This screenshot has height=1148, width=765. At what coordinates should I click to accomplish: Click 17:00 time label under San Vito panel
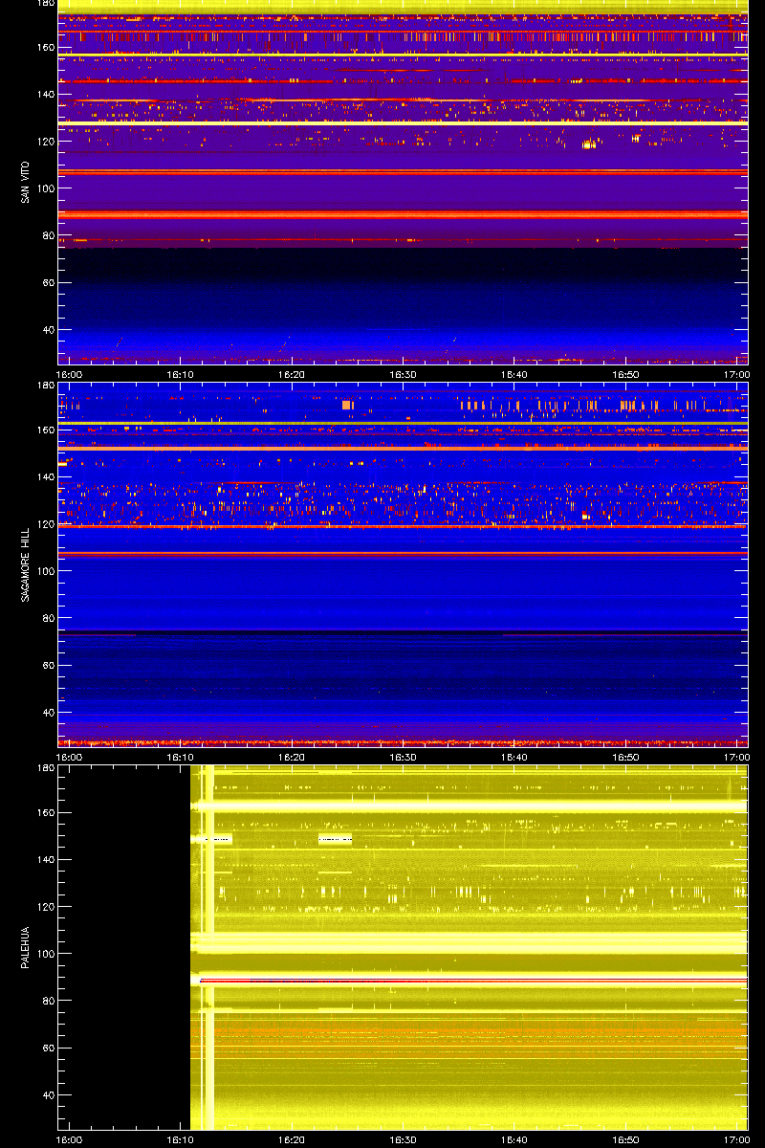737,375
